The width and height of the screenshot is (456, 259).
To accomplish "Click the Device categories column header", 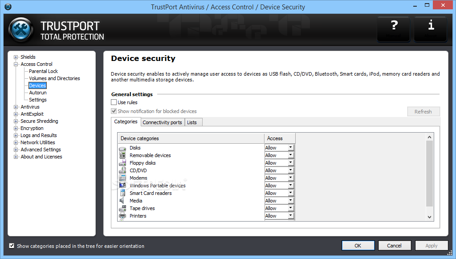I will coord(191,138).
